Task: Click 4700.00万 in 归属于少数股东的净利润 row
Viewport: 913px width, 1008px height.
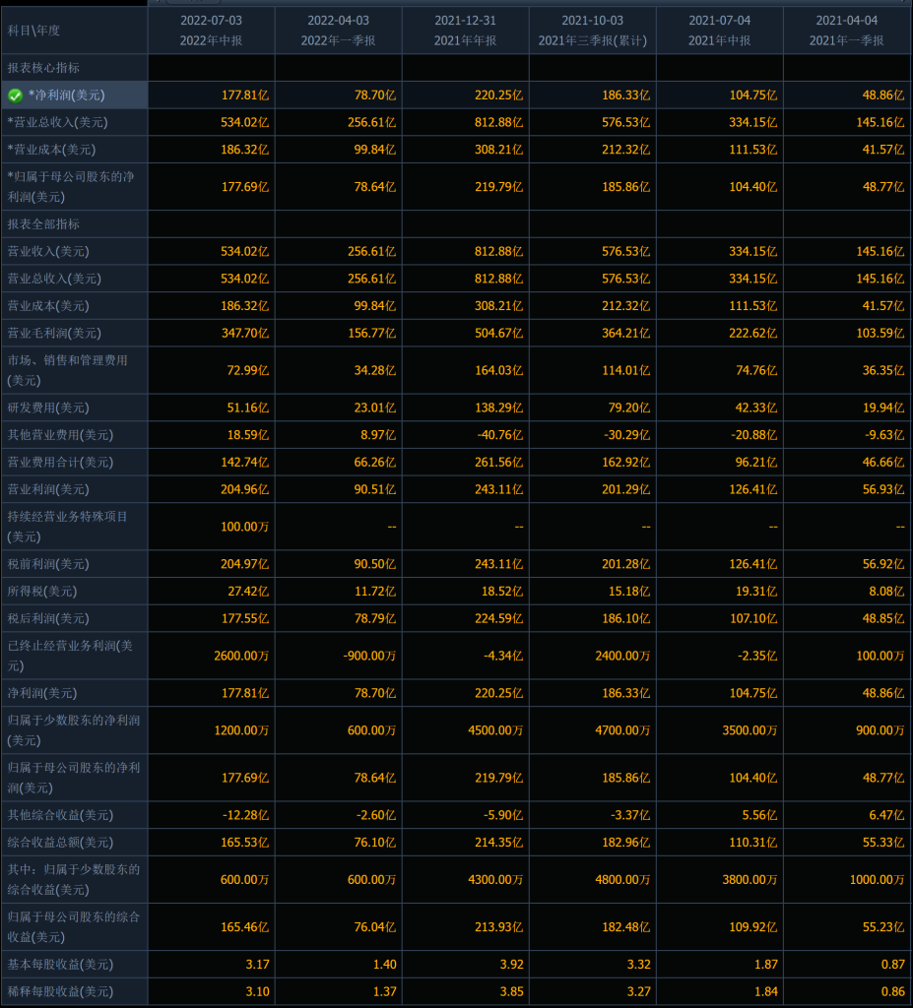Action: (x=622, y=730)
